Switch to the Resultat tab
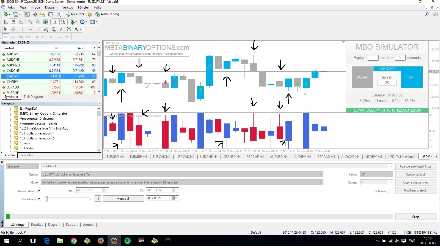The width and height of the screenshot is (440, 248). point(37,225)
